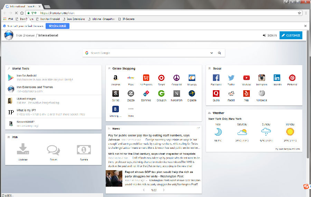The height and width of the screenshot is (197, 311).
Task: Click the Donate money icon
Action: point(84,149)
